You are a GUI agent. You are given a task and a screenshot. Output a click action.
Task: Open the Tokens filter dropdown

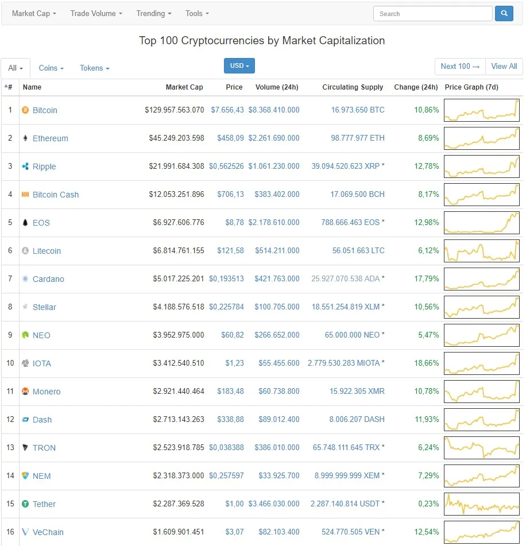[94, 68]
